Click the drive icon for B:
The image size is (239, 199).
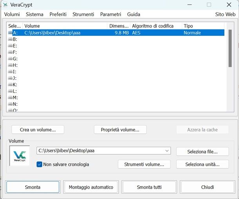pos(10,39)
